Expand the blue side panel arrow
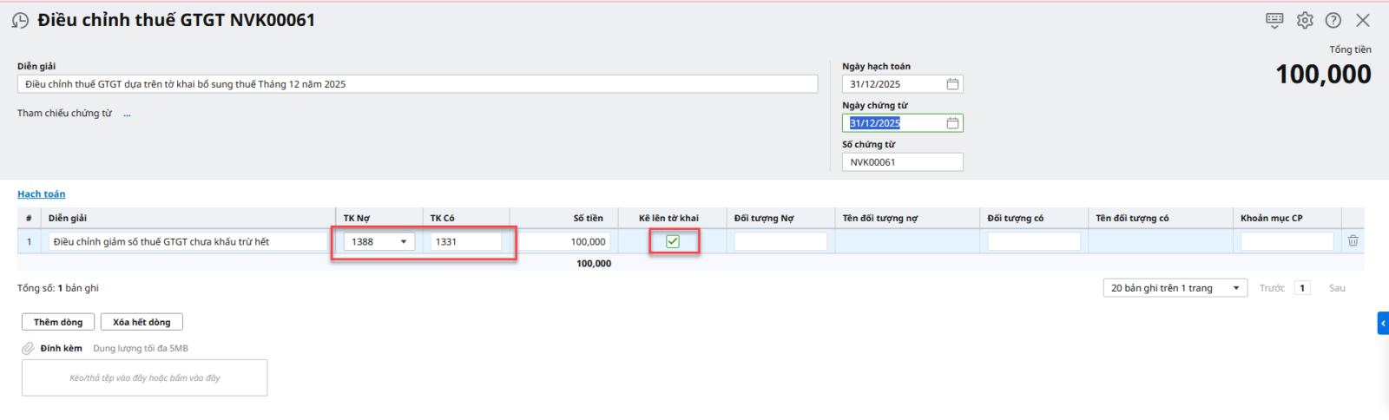1389x420 pixels. [x=1383, y=323]
